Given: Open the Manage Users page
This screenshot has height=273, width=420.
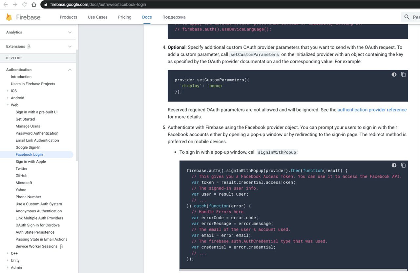Looking at the screenshot, I should pos(28,126).
